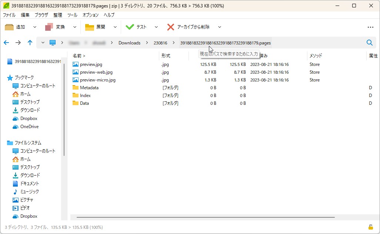Sort by the 名前 column header

tap(79, 56)
